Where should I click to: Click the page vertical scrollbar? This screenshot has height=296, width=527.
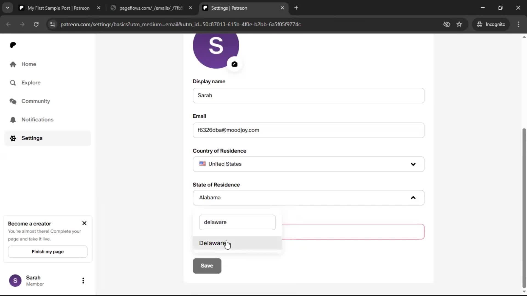pyautogui.click(x=524, y=208)
